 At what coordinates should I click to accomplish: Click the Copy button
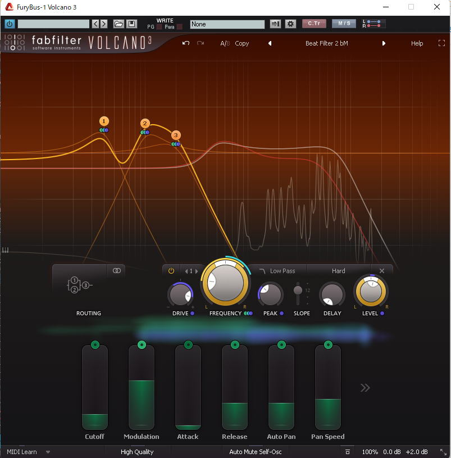tap(242, 43)
